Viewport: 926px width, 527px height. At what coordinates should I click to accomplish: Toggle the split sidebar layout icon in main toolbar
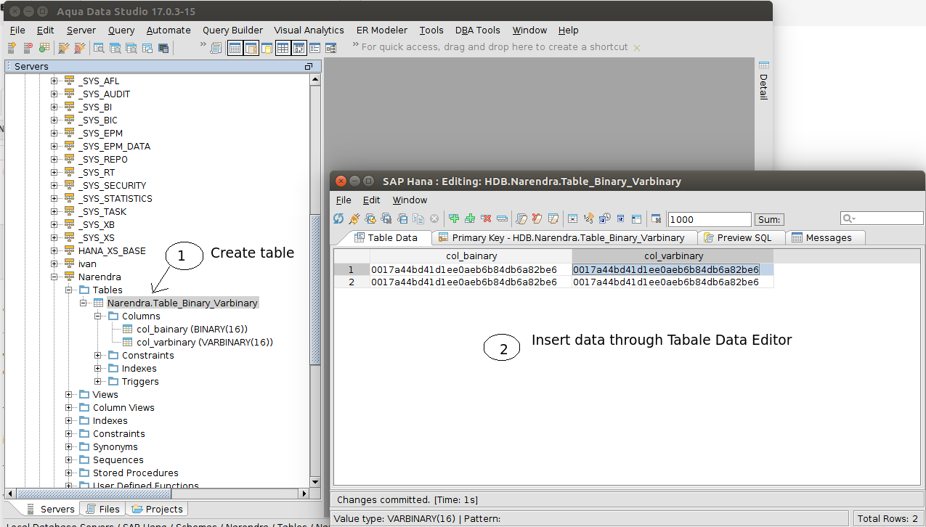[x=251, y=48]
